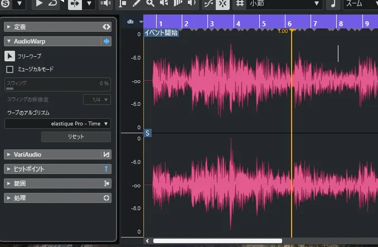Select the zoom magnifier tool
The image size is (378, 247).
point(151,4)
